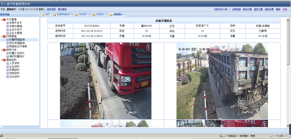Open the 驱动下载 link
291x139 pixels.
pos(247,9)
